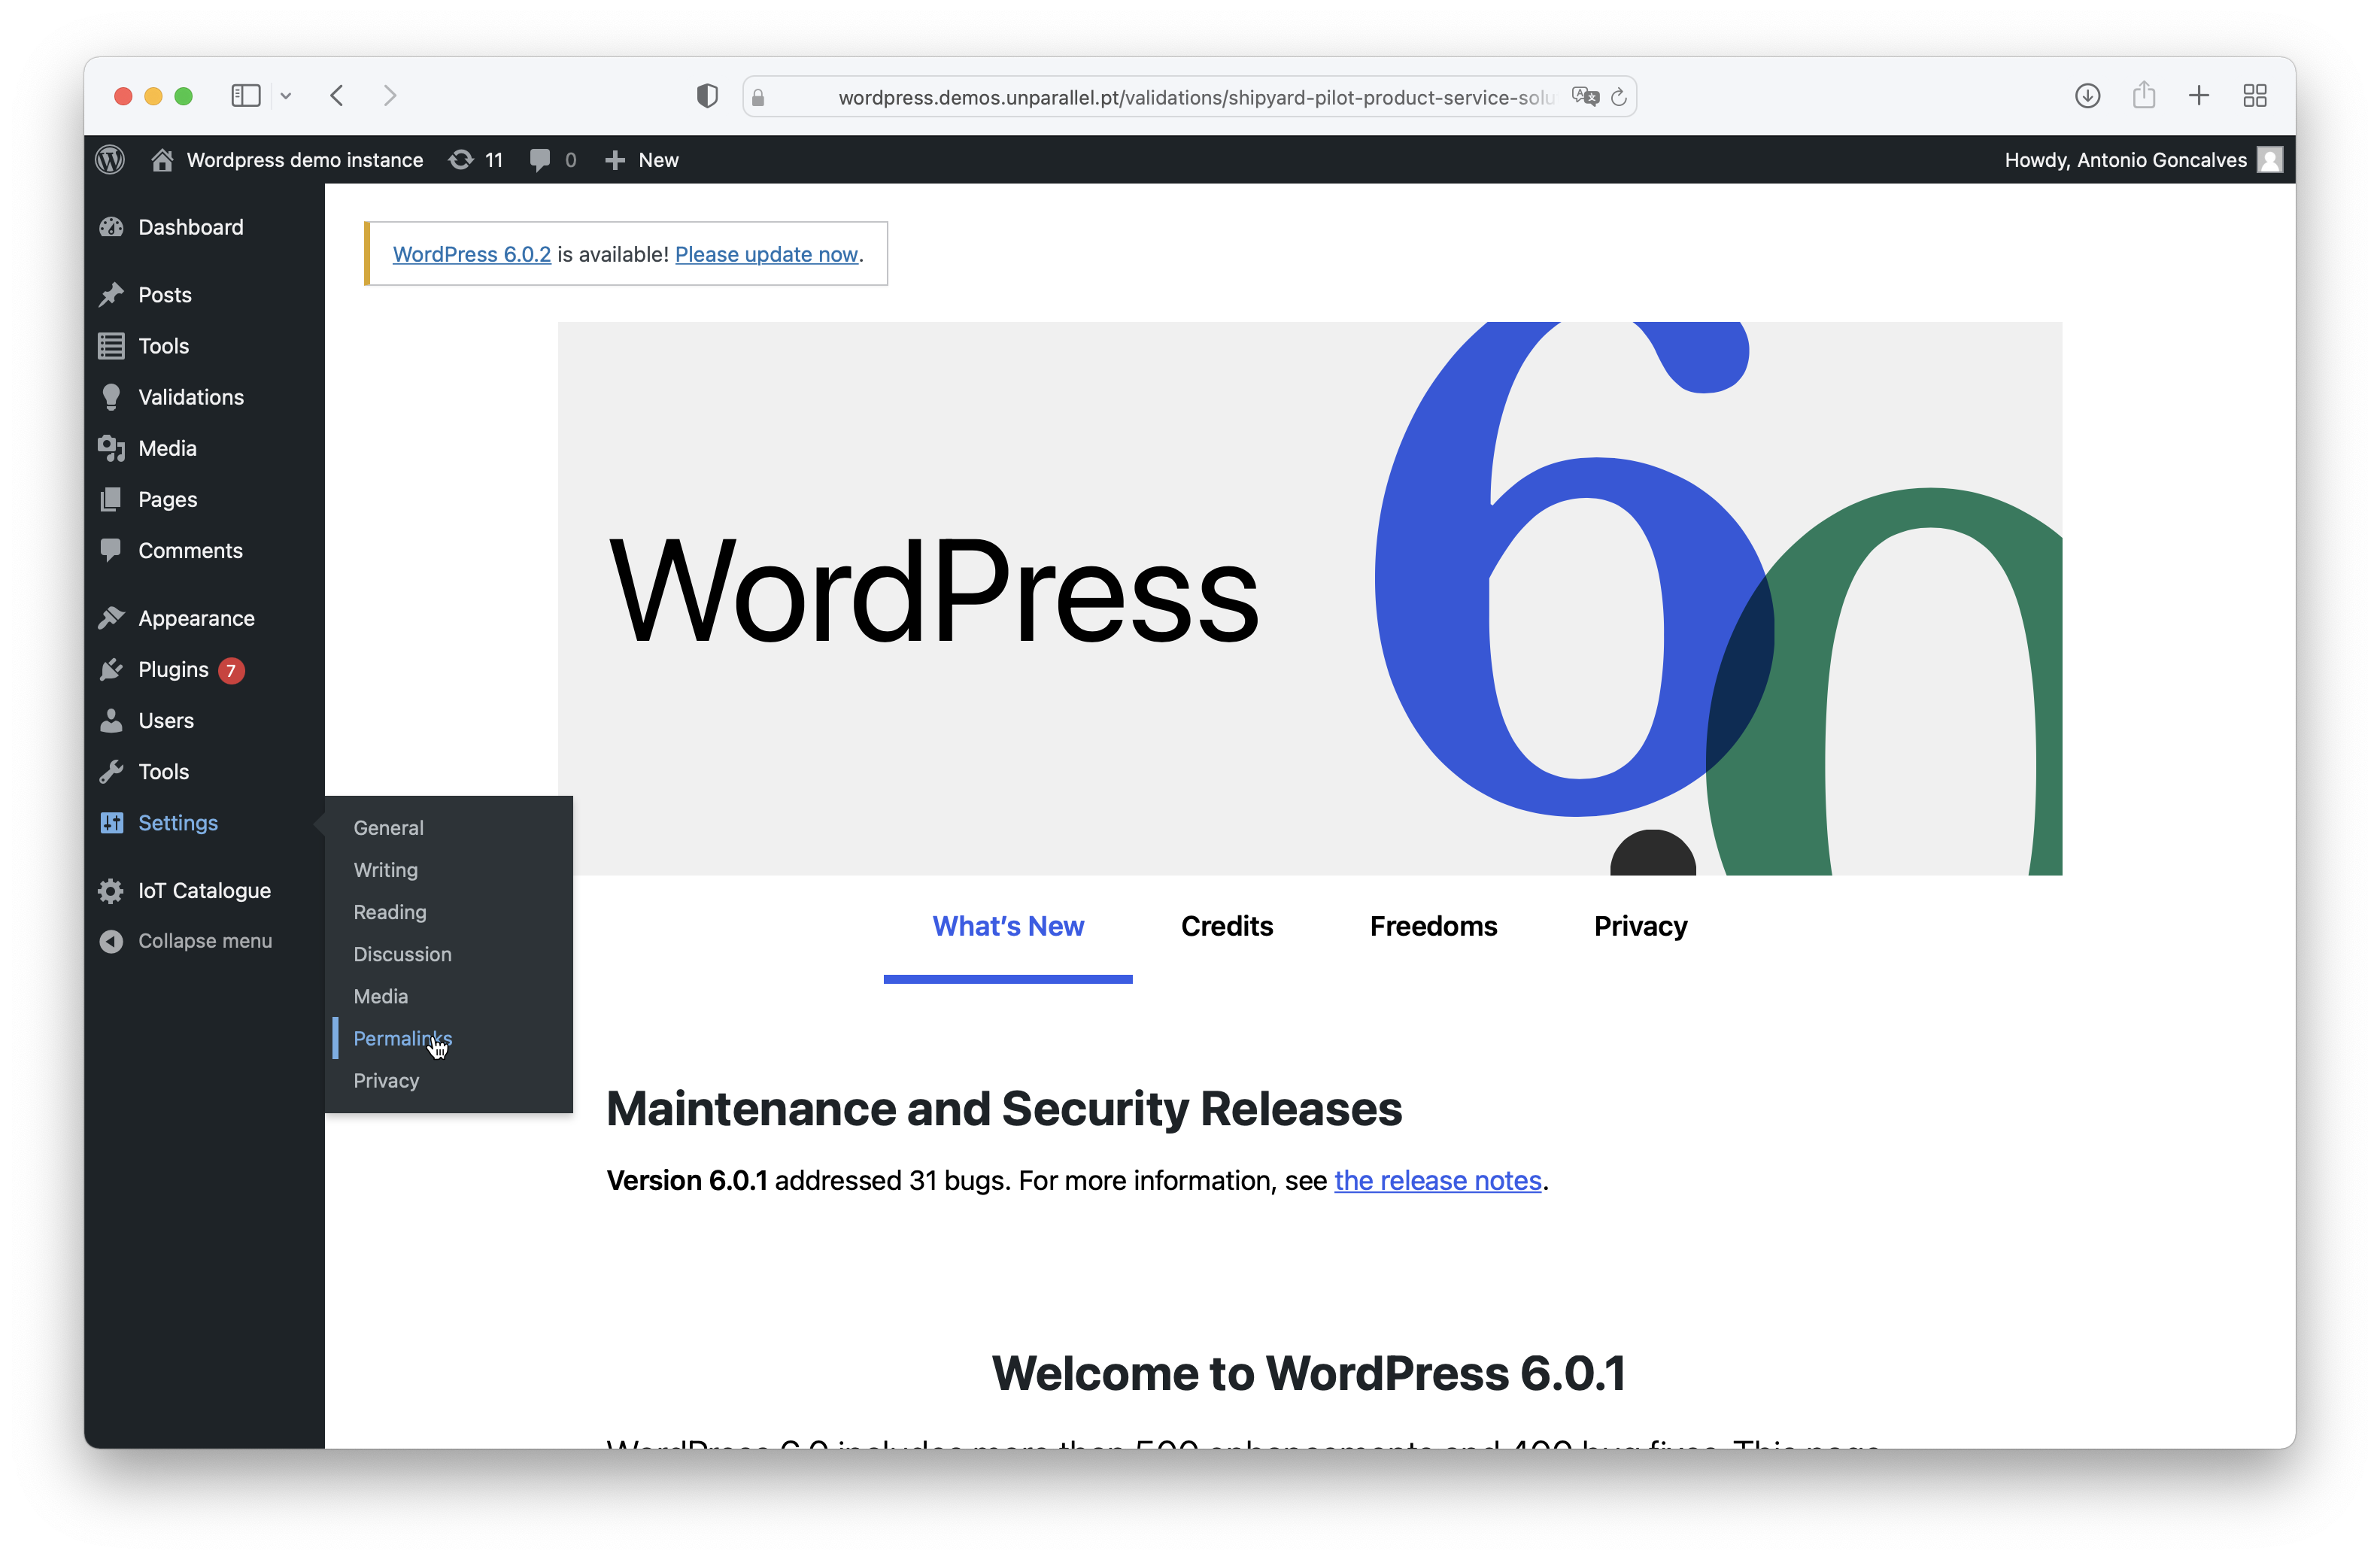The image size is (2380, 1560).
Task: Click the Validations lightbulb icon
Action: click(x=112, y=397)
